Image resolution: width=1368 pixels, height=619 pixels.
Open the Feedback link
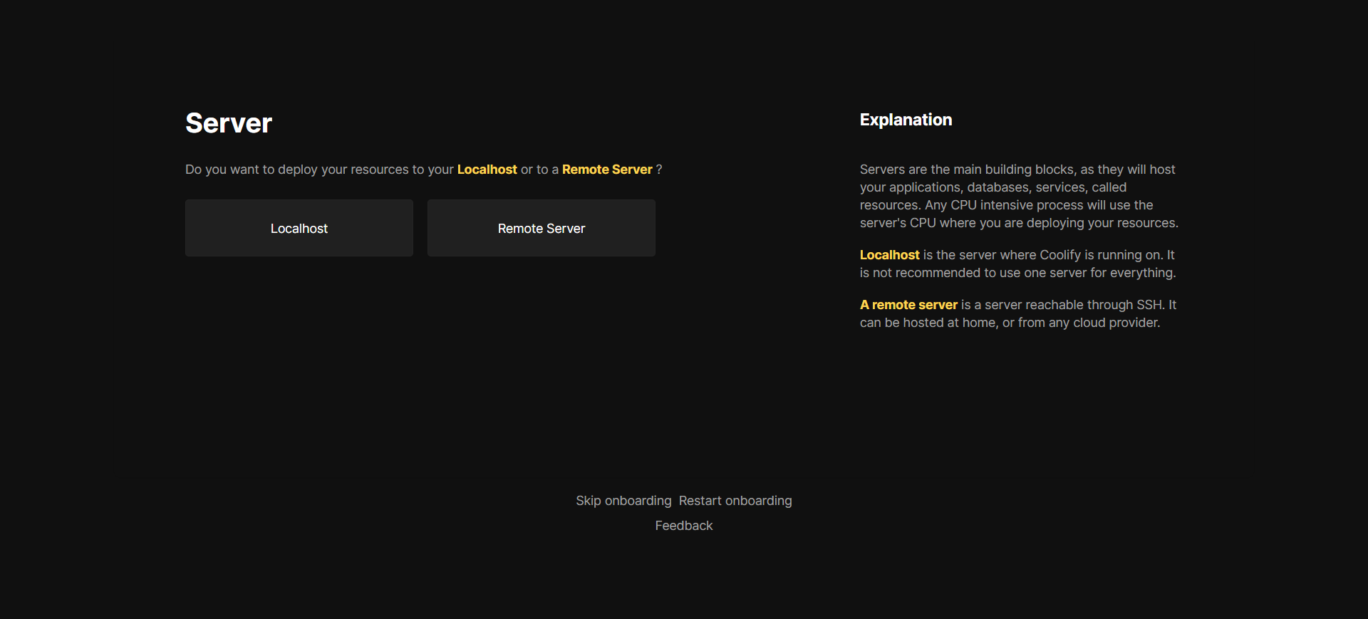tap(683, 526)
